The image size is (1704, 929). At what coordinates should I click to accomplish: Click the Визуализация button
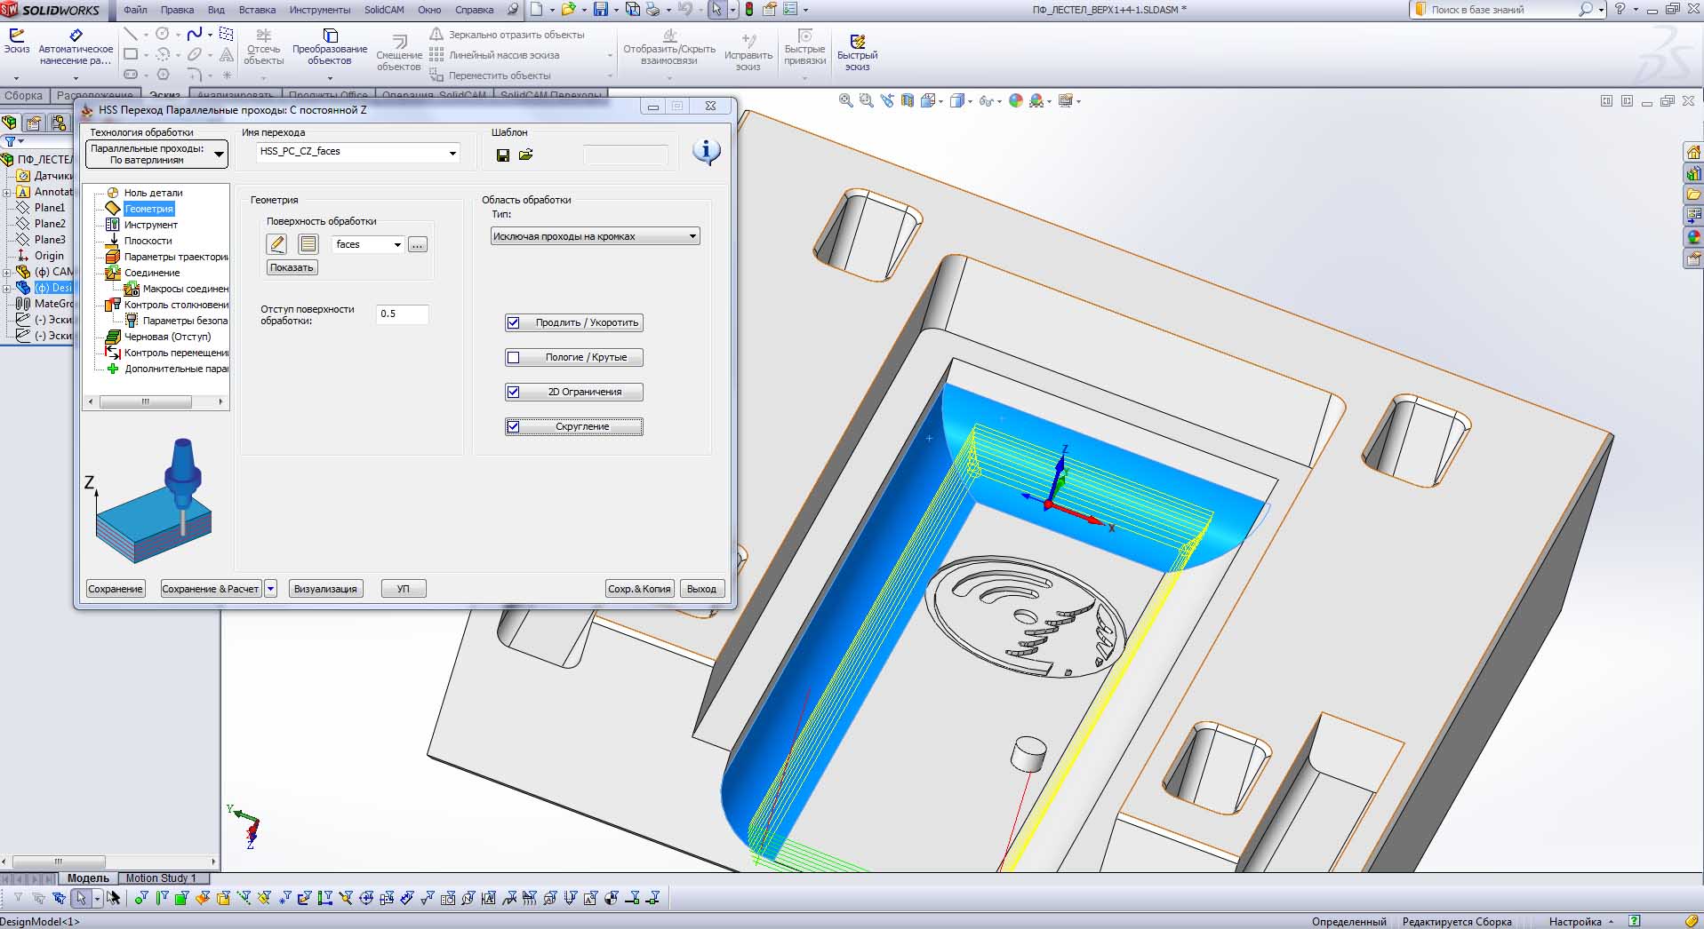[x=325, y=589]
